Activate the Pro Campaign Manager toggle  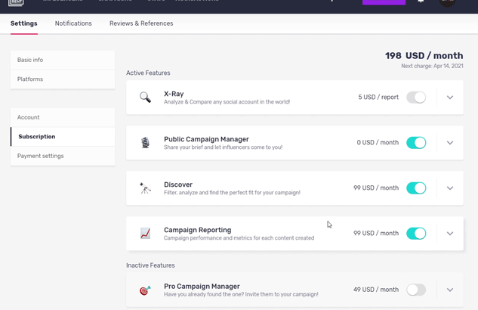coord(416,290)
